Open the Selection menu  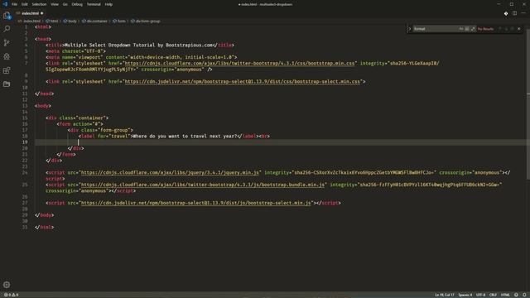pyautogui.click(x=39, y=4)
